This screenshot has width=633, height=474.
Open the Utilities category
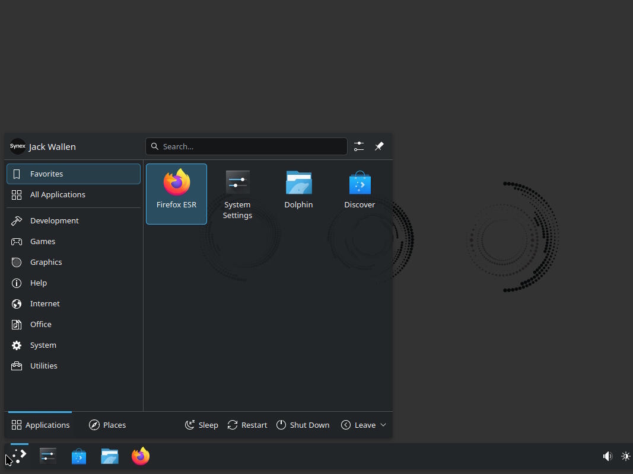tap(74, 366)
